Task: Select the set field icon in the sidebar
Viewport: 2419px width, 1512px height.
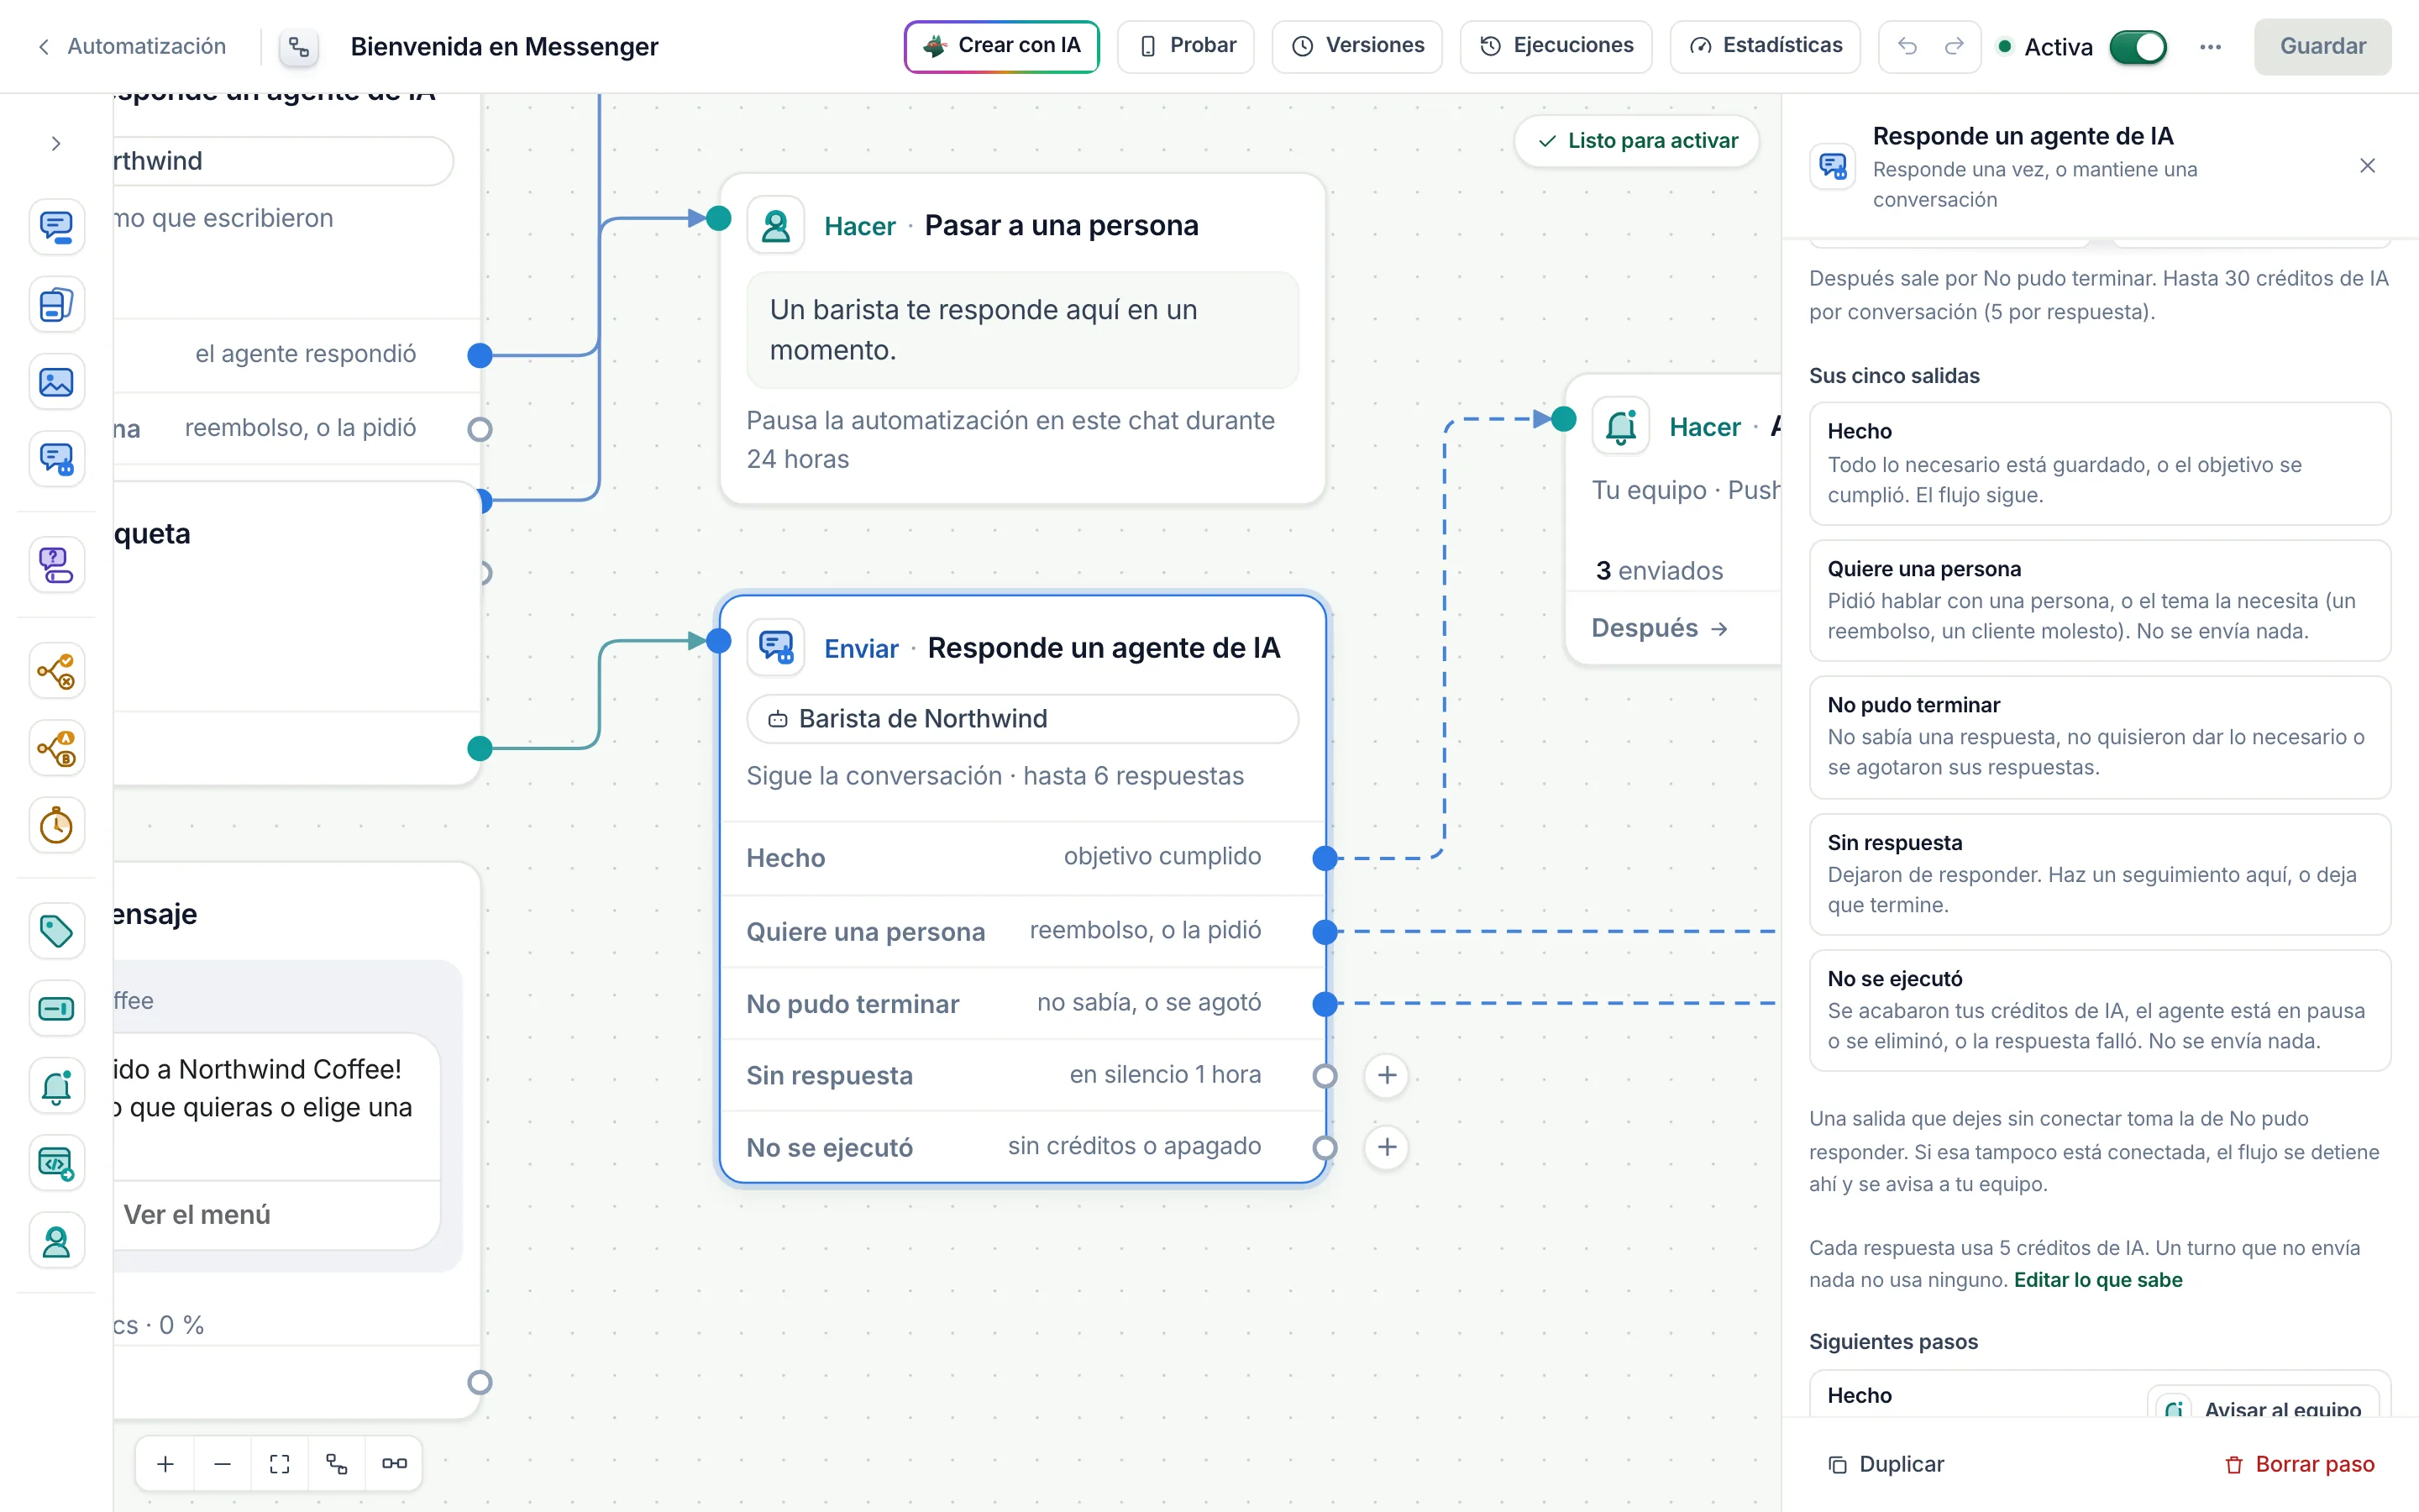Action: [x=57, y=1009]
